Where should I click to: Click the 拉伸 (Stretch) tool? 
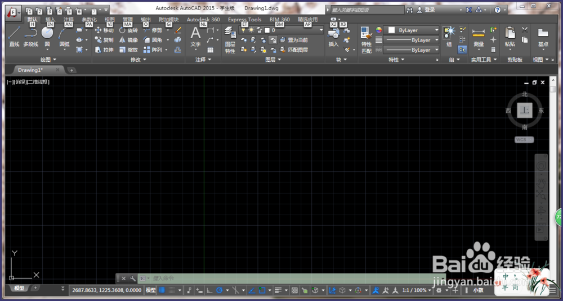tap(105, 50)
